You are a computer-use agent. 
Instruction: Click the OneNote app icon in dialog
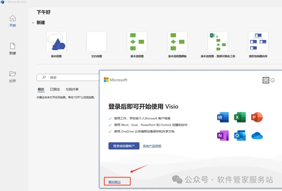[x=223, y=136]
